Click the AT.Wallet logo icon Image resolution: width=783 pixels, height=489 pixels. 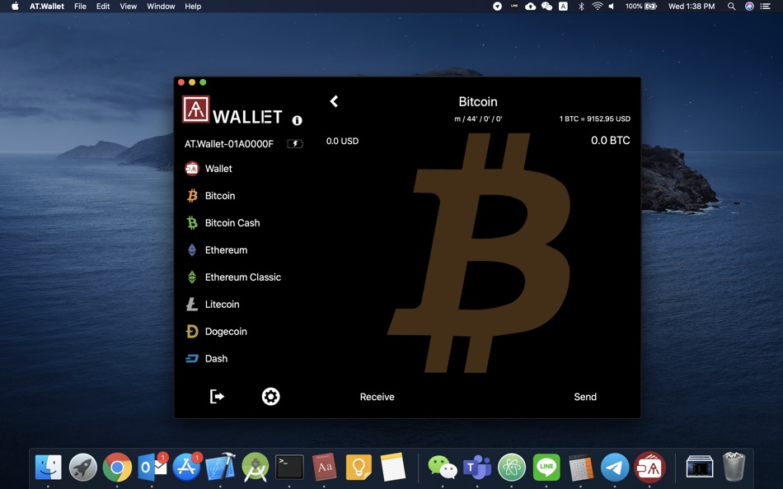tap(196, 109)
